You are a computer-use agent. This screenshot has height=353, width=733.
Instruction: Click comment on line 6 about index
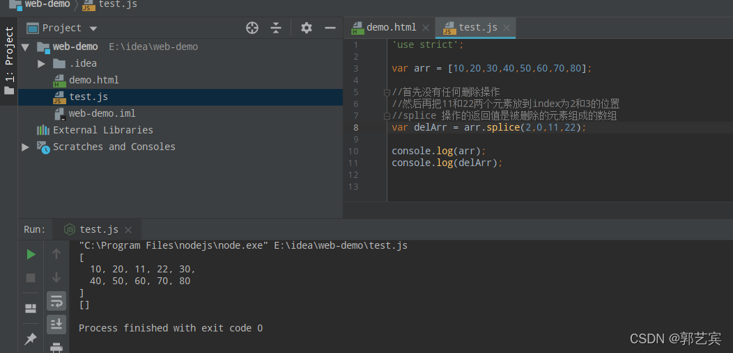click(x=506, y=104)
